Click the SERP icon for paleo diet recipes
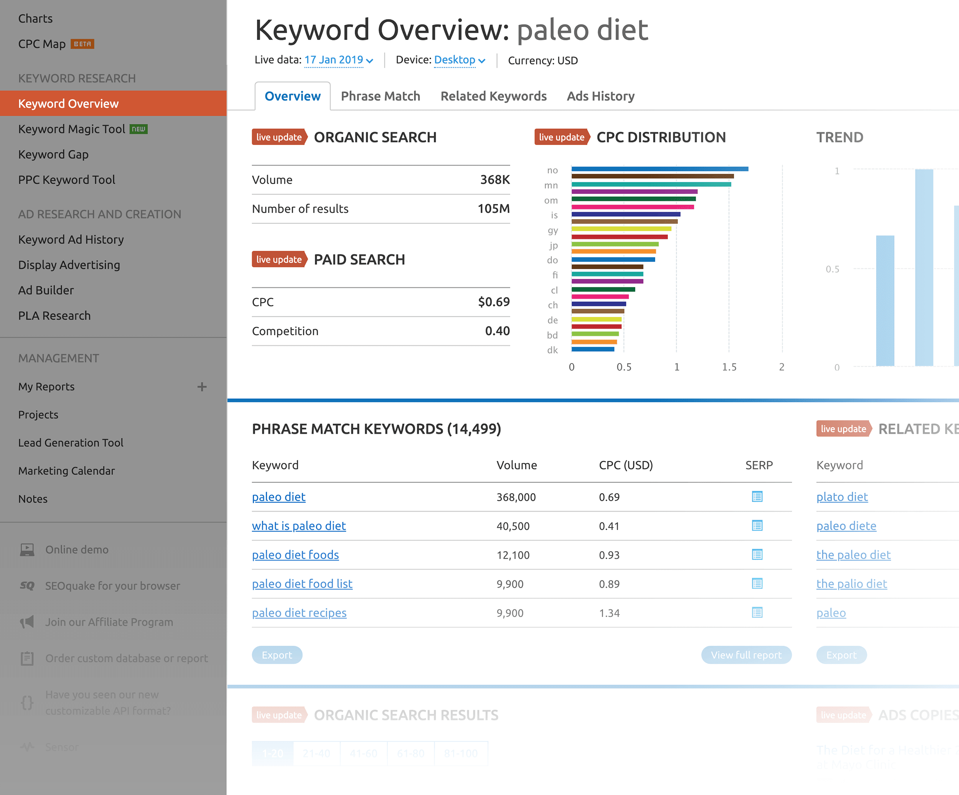Image resolution: width=959 pixels, height=795 pixels. point(758,612)
